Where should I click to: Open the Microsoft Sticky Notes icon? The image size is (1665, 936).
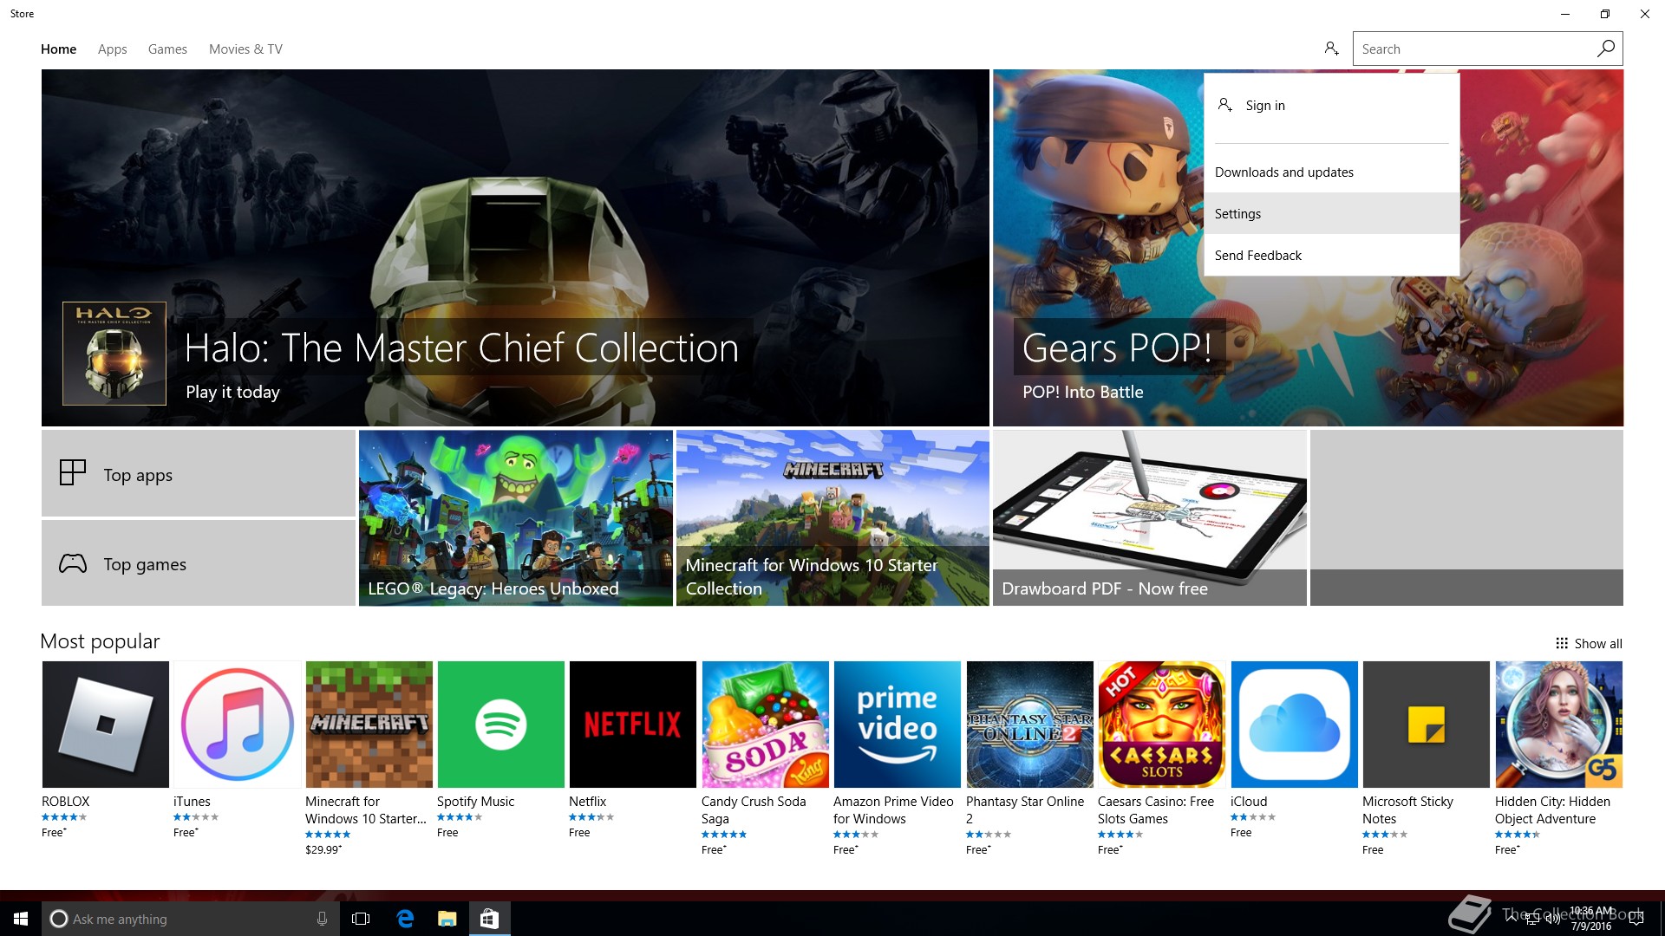click(1426, 725)
